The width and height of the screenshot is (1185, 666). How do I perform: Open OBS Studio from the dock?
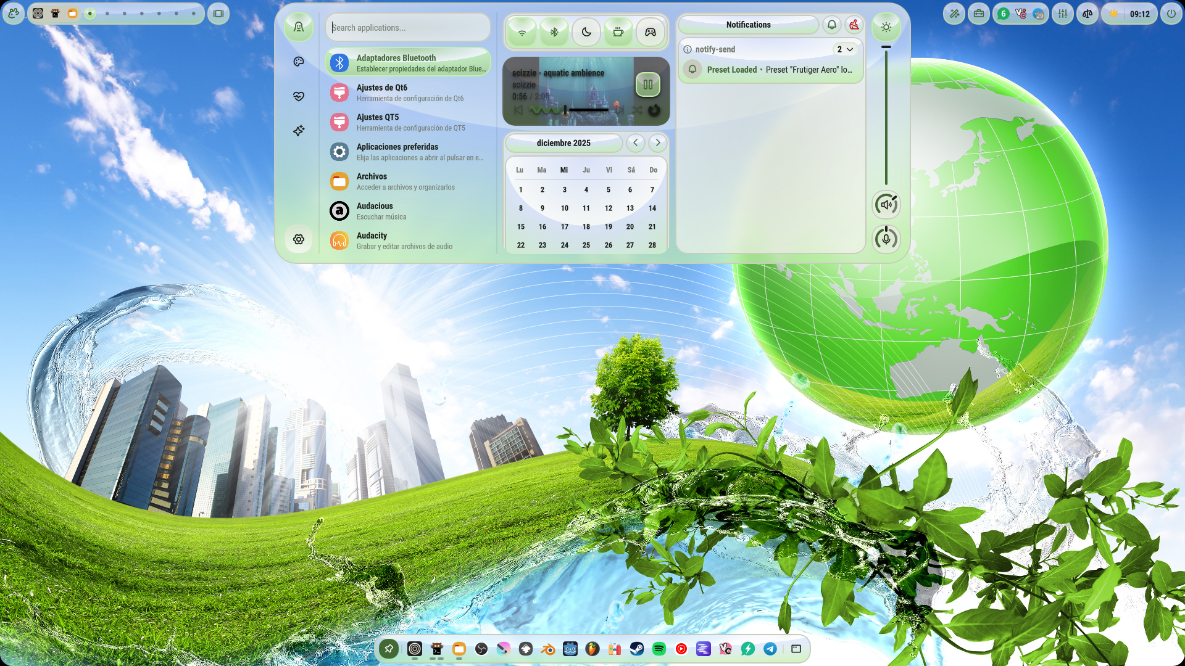click(481, 649)
